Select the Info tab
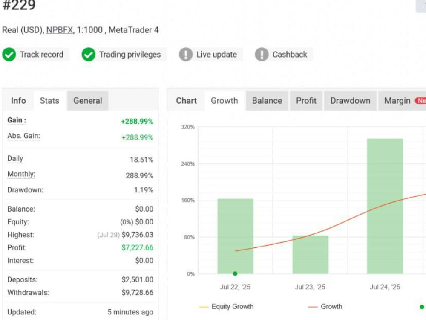426x320 pixels. point(18,101)
